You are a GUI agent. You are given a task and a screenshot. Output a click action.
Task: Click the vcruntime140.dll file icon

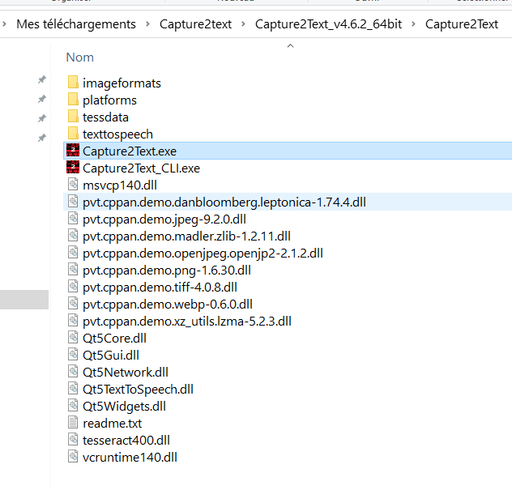[x=73, y=456]
